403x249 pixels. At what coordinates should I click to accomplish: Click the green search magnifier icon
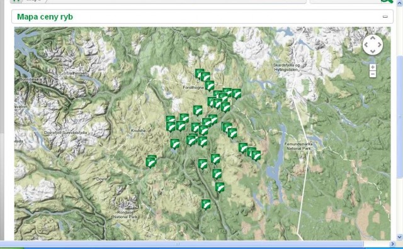(387, 1)
